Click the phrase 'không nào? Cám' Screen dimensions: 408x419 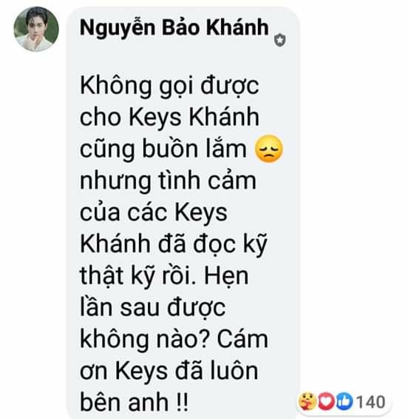174,340
